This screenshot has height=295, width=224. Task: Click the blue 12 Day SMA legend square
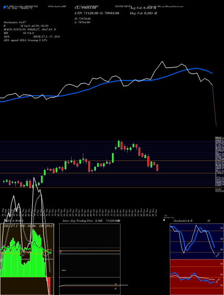pyautogui.click(x=4, y=8)
